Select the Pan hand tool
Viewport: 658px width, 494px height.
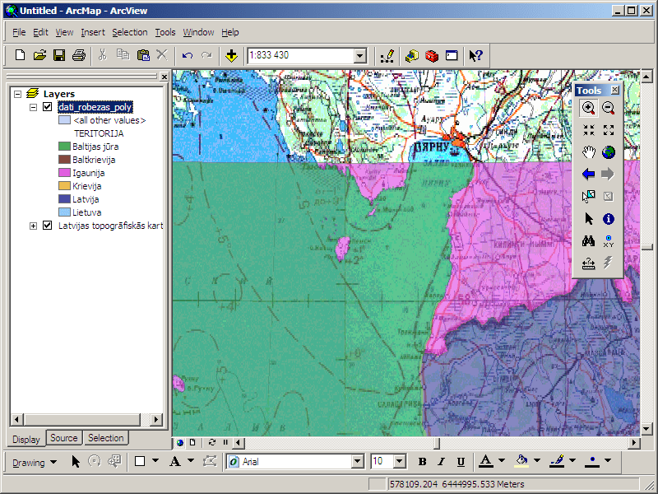(588, 152)
